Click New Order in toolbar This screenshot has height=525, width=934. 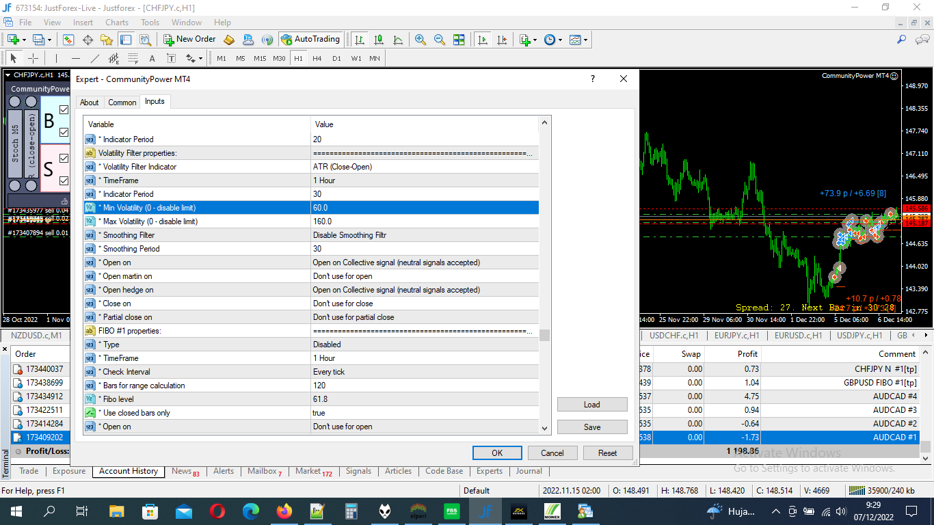point(190,40)
